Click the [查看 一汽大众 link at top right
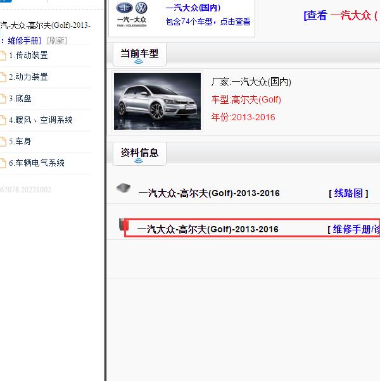This screenshot has height=381, width=380. 341,16
